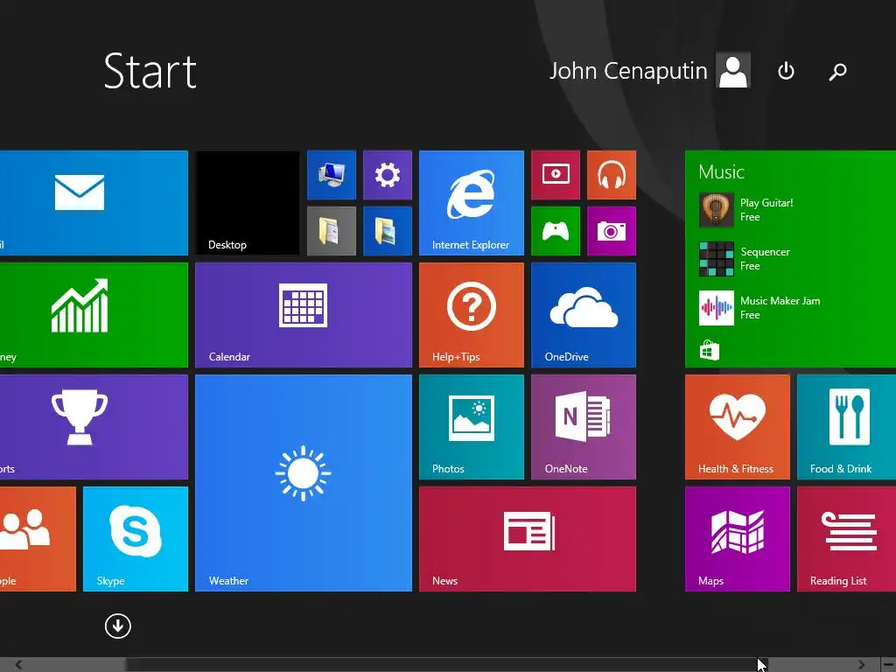
Task: Open John Cenaputin account menu
Action: tap(650, 71)
